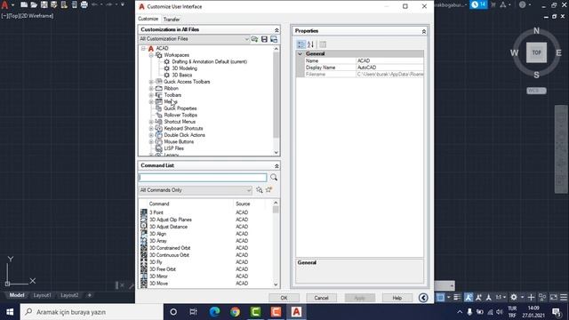
Task: Open the All Customization Files dropdown
Action: point(195,39)
